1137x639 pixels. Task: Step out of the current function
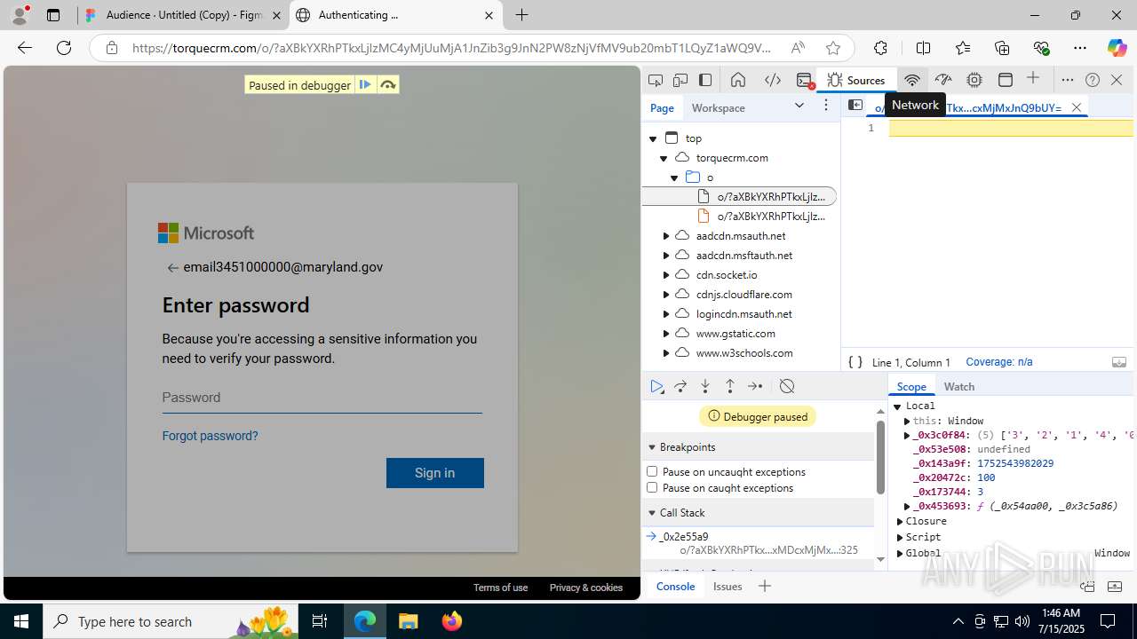[x=730, y=386]
